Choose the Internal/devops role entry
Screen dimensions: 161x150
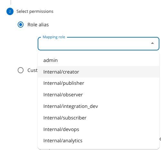pos(99,129)
